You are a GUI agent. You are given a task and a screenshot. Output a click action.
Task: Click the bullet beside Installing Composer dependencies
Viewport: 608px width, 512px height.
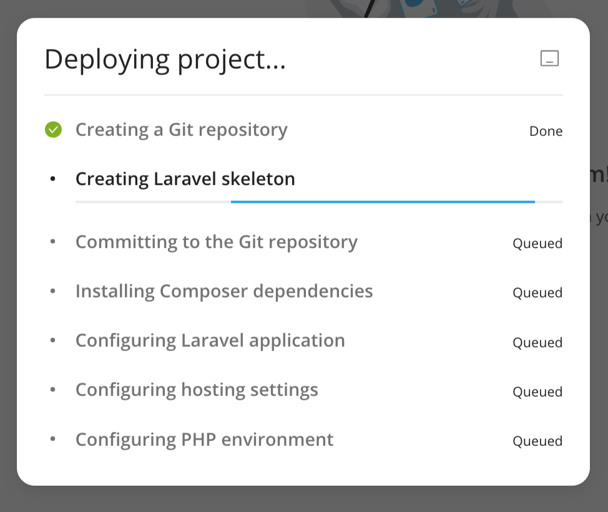54,291
